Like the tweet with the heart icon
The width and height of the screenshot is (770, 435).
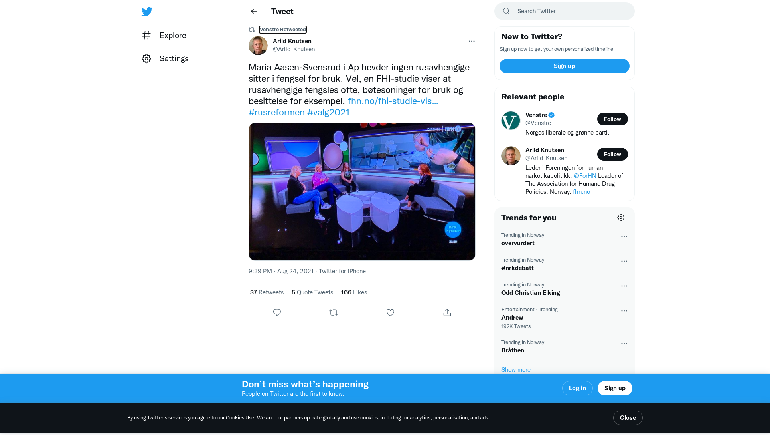pyautogui.click(x=390, y=312)
